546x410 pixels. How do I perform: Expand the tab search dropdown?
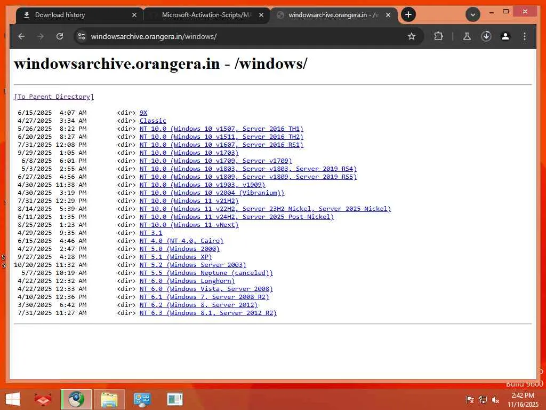click(x=473, y=14)
